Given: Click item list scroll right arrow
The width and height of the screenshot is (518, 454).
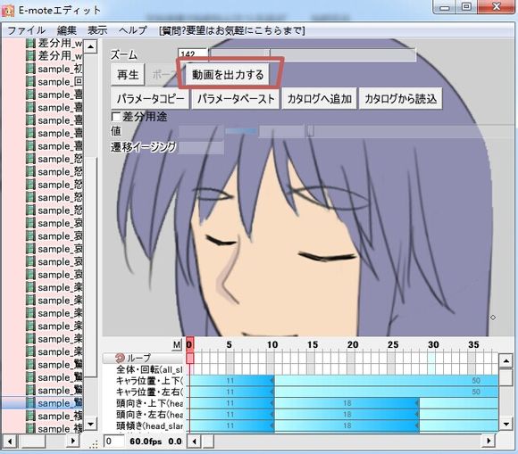Looking at the screenshot, I should (73, 441).
